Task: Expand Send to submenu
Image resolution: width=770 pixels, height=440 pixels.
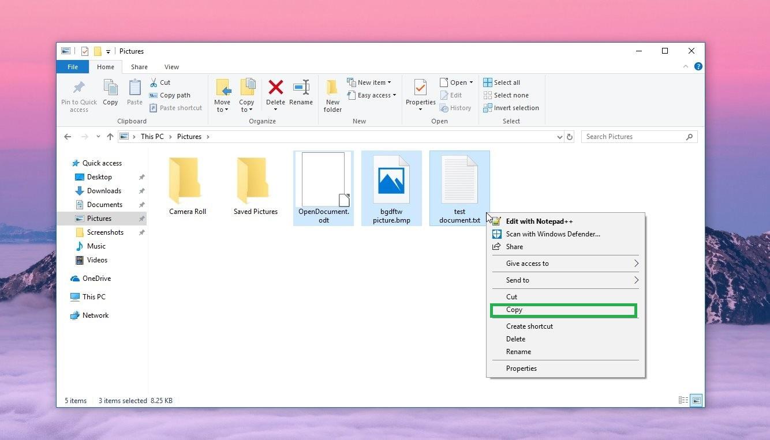Action: (566, 280)
